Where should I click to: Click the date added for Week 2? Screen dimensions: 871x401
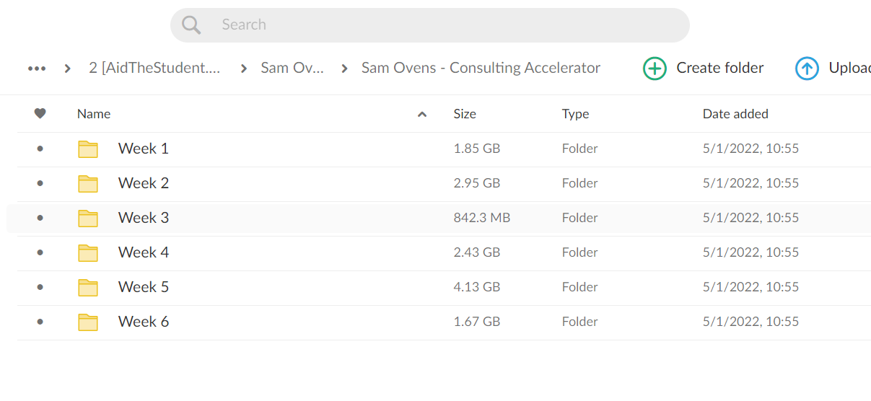click(x=750, y=183)
